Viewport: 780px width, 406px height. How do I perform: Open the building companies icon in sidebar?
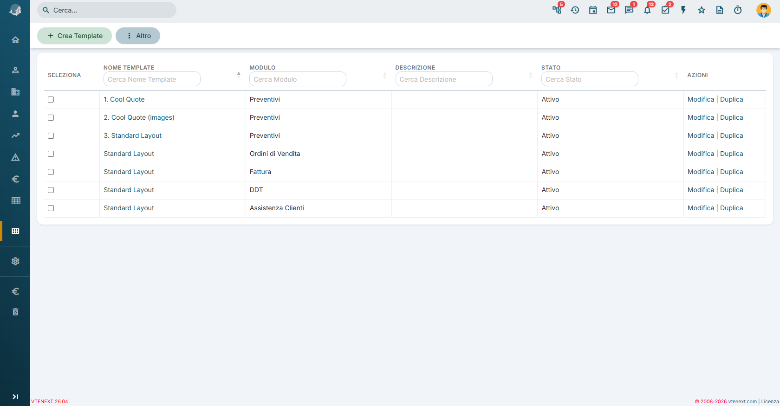15,92
